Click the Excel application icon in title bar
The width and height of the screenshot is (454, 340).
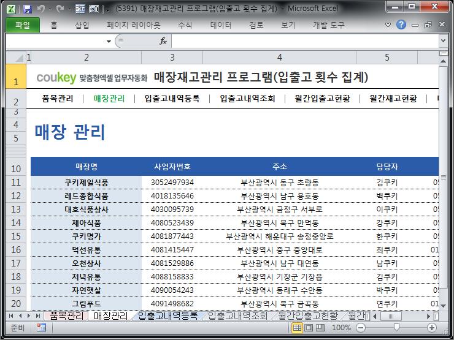point(11,9)
